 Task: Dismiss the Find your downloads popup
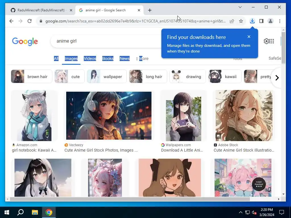click(x=249, y=37)
